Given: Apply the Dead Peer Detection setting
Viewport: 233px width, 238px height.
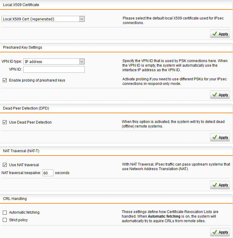Looking at the screenshot, I should point(220,137).
